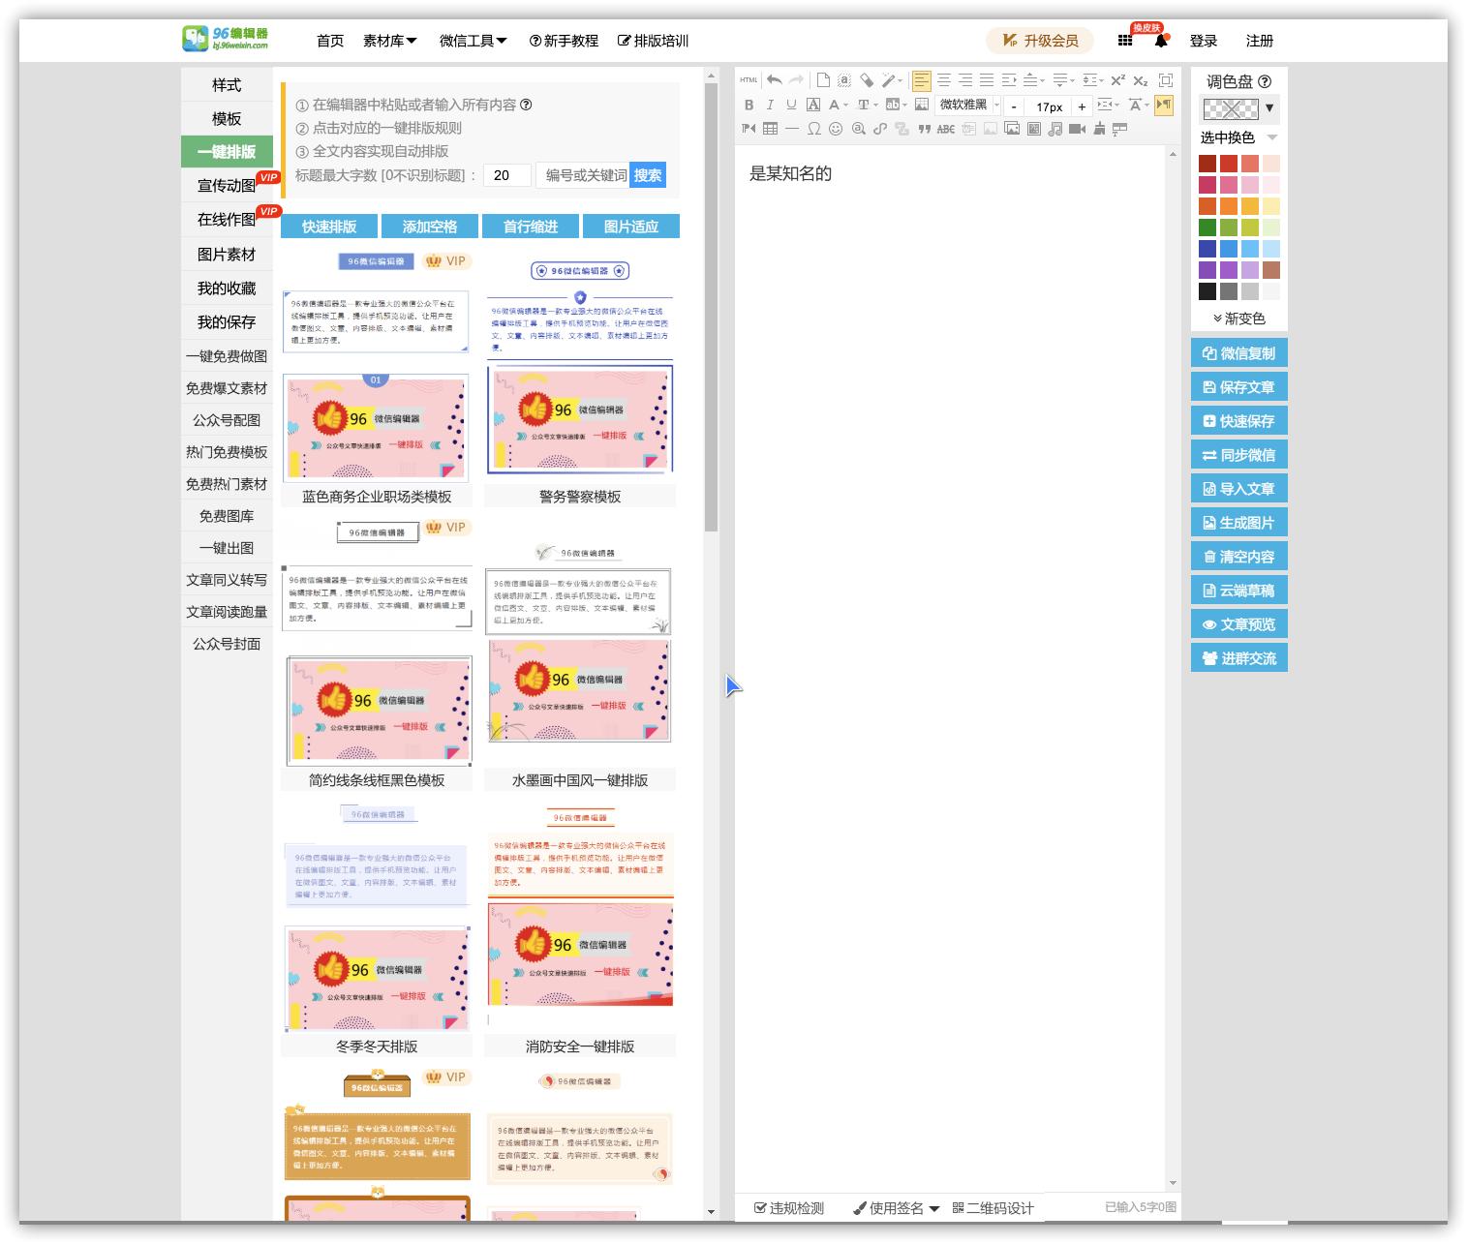
Task: Open the skin grid icon in the header
Action: click(1125, 41)
